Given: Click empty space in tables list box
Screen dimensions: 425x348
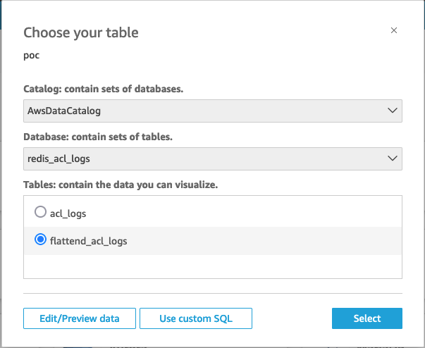Looking at the screenshot, I should pyautogui.click(x=211, y=266).
